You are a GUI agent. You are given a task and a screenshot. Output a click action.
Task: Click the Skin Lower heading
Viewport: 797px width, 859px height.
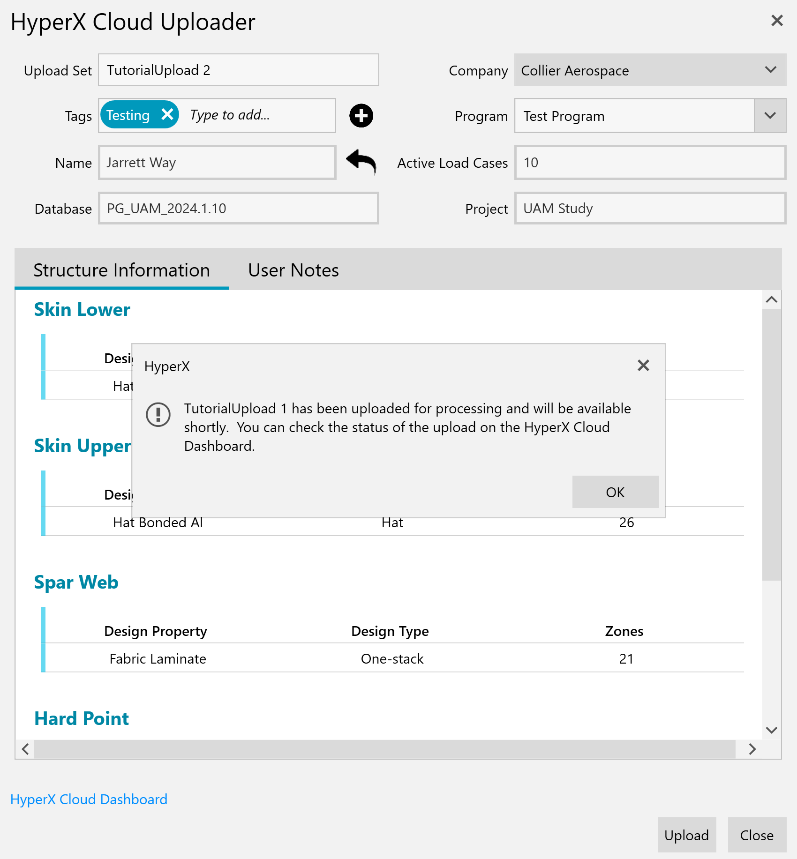82,309
